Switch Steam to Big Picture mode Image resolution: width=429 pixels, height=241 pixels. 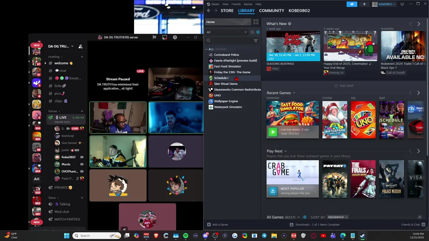[x=402, y=4]
